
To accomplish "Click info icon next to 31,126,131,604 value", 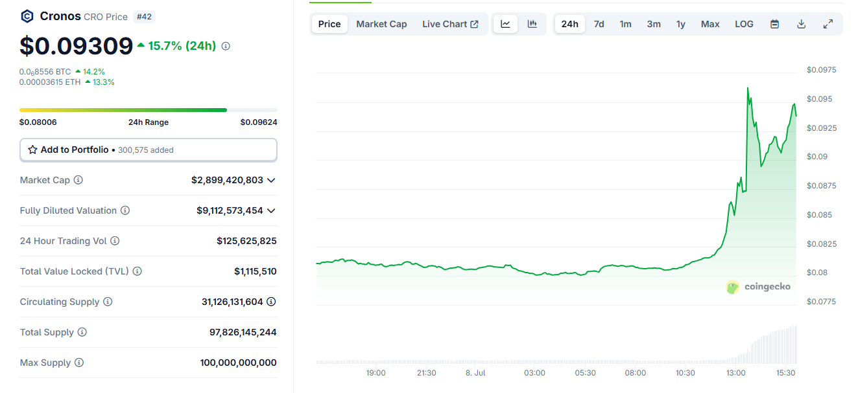I will [271, 302].
